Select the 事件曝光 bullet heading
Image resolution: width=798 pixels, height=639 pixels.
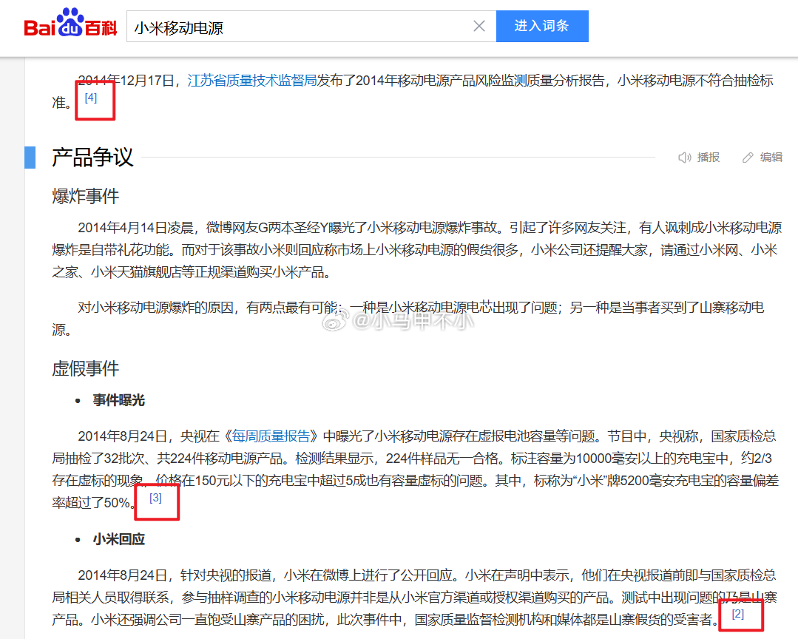[x=118, y=400]
